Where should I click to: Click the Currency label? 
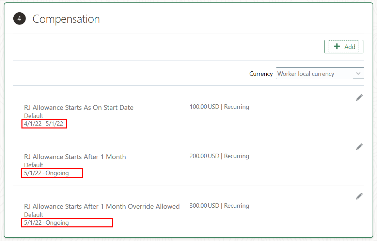261,74
